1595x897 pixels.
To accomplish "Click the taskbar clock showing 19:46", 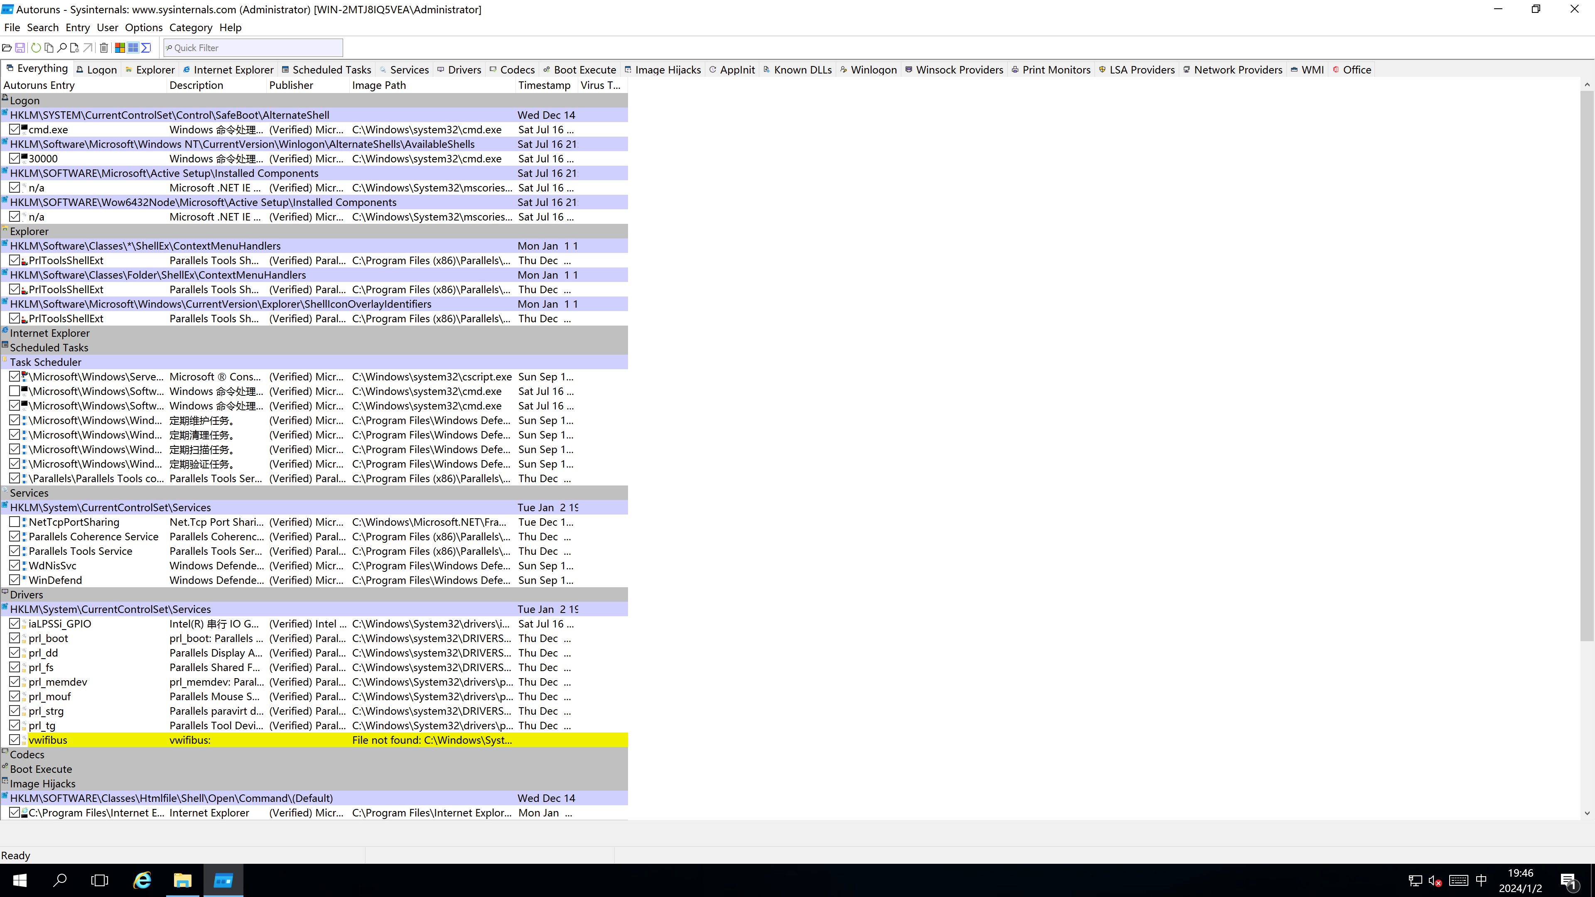I will pyautogui.click(x=1520, y=880).
